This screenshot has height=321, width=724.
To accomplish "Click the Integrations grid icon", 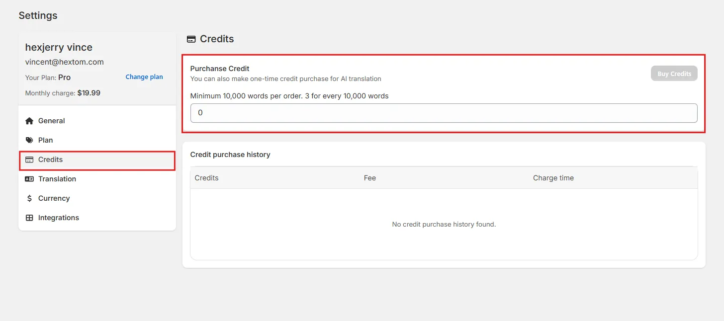I will [29, 218].
